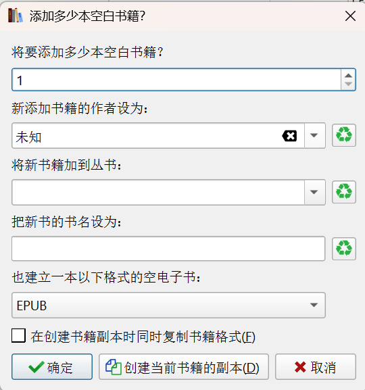
Task: Open the EPUB format dropdown
Action: point(168,306)
